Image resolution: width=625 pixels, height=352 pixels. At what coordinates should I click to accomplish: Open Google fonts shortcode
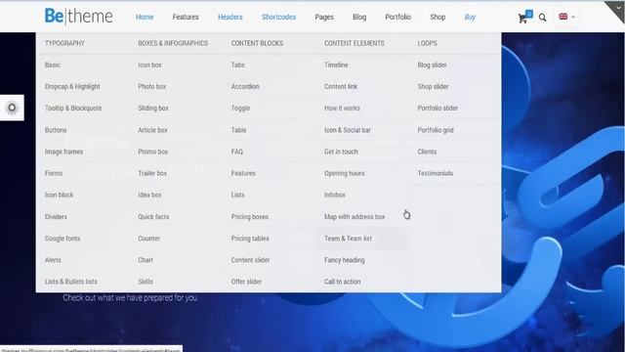(x=62, y=239)
